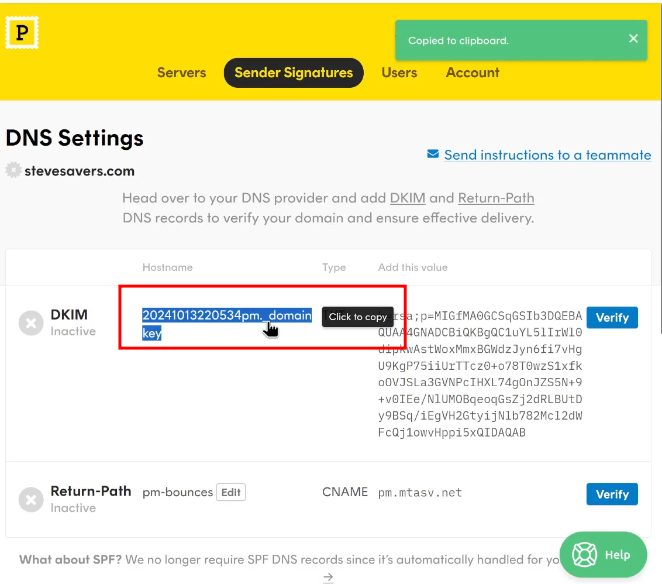Click the Return-Path inactive status icon
662x584 pixels.
[31, 500]
